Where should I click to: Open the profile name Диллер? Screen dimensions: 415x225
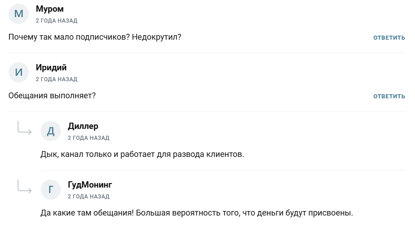[x=83, y=126]
